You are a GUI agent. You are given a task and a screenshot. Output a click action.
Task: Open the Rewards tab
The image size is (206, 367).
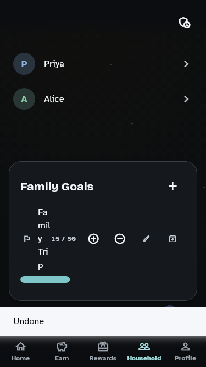coord(103,351)
